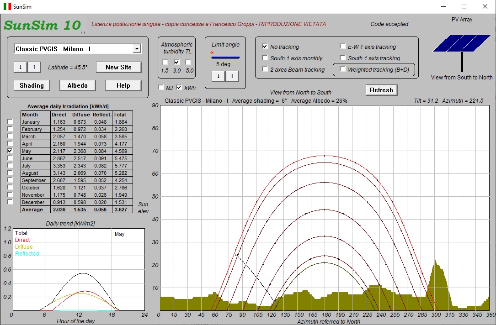Screen dimensions: 496x325
Task: Click the Diffuse column header
Action: tap(81, 115)
